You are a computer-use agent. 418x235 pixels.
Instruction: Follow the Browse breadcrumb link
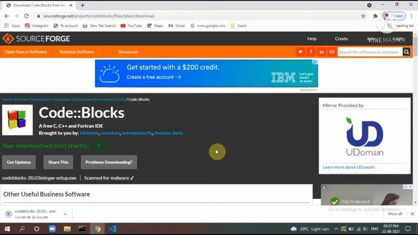pos(20,99)
